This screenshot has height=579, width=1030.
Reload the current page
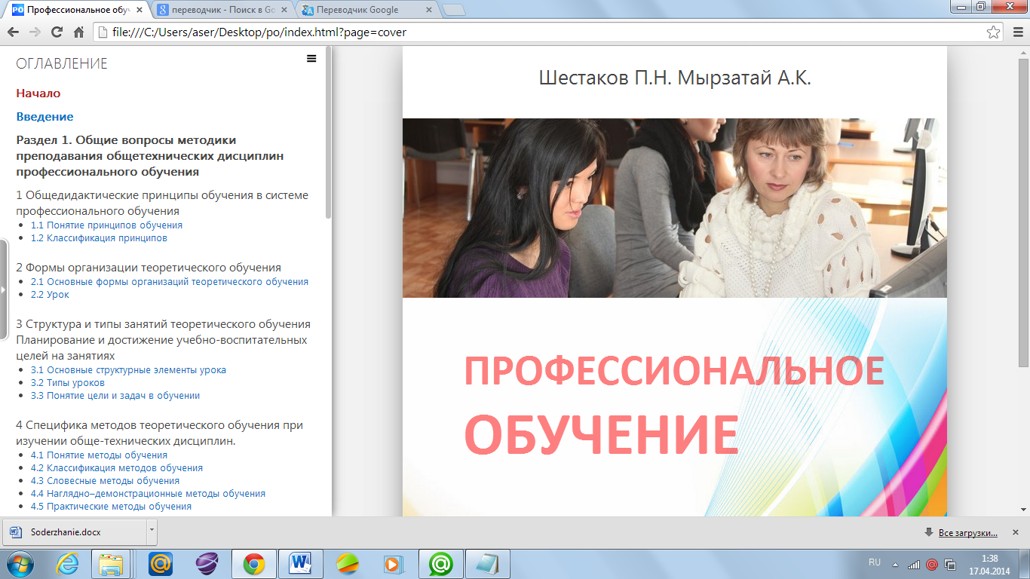pos(57,32)
